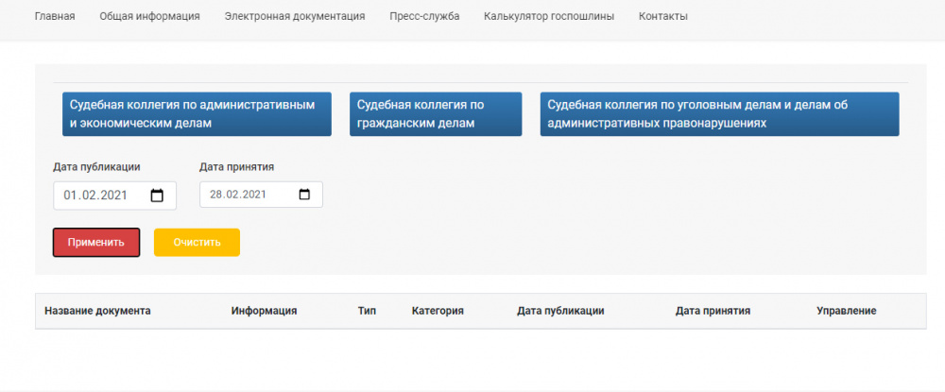Select collegium on criminal cases and offenses
The width and height of the screenshot is (945, 392).
pyautogui.click(x=718, y=114)
